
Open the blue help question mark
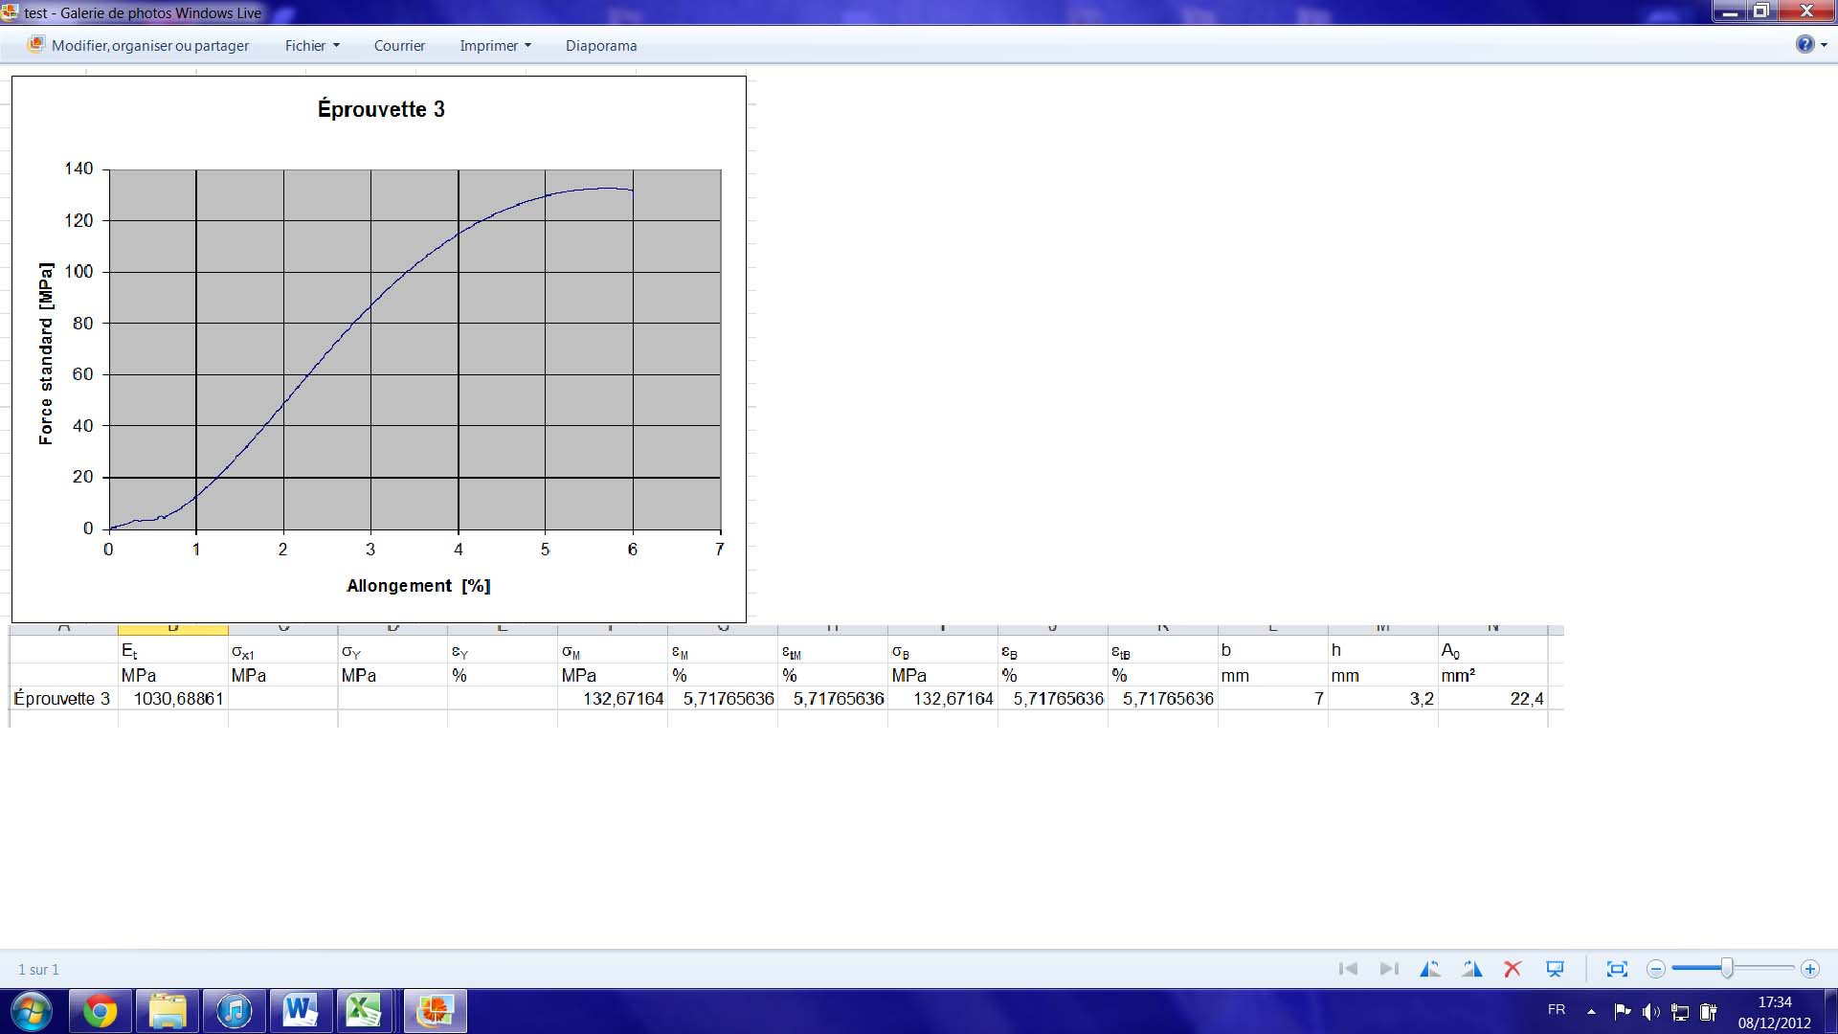[1804, 44]
